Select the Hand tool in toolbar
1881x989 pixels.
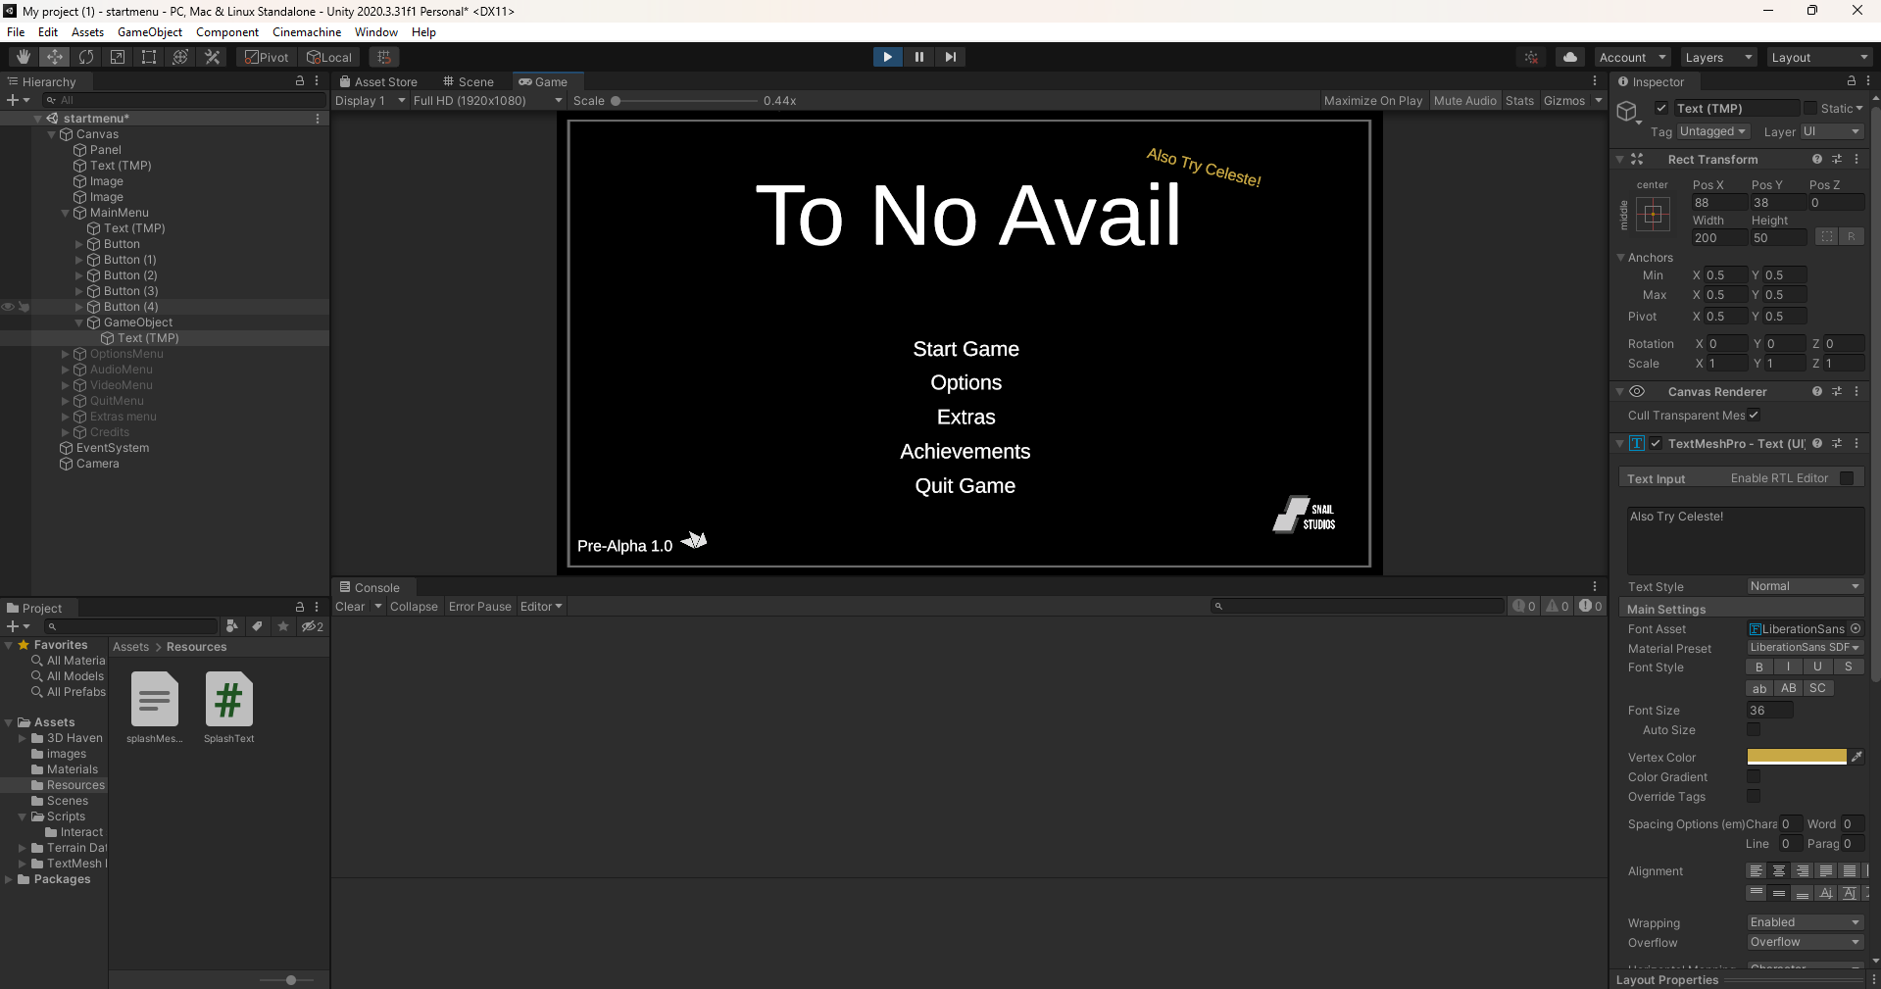click(24, 57)
